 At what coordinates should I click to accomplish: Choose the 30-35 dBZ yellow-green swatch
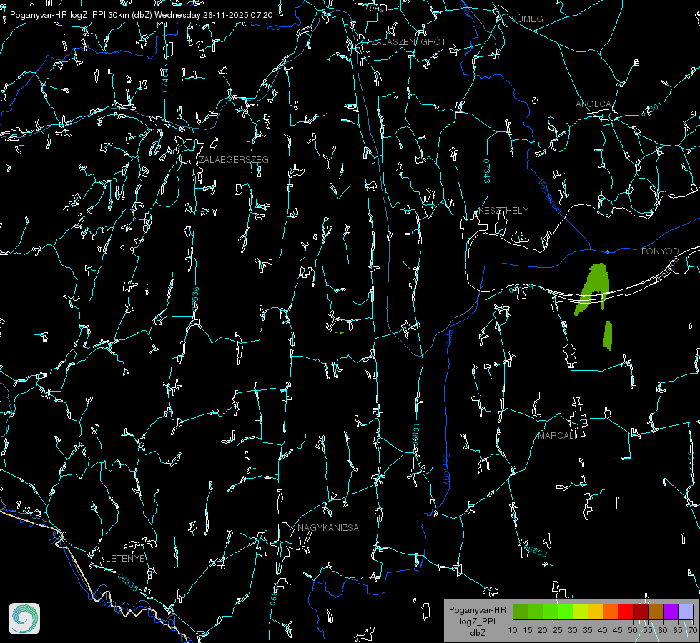[x=581, y=612]
